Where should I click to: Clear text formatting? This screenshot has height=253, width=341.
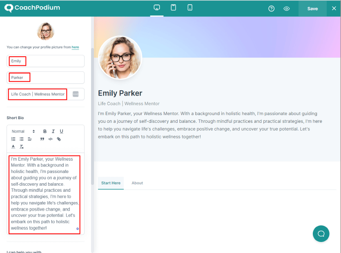click(x=22, y=147)
